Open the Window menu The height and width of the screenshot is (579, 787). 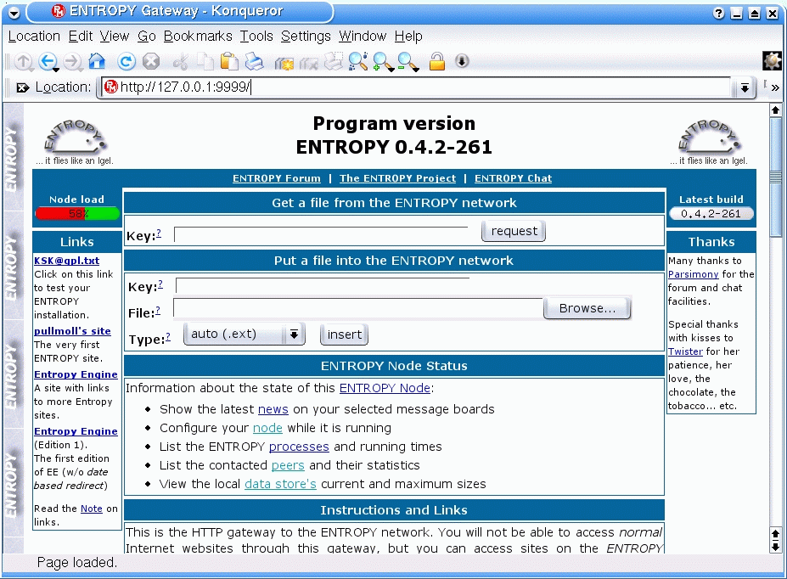pyautogui.click(x=363, y=37)
